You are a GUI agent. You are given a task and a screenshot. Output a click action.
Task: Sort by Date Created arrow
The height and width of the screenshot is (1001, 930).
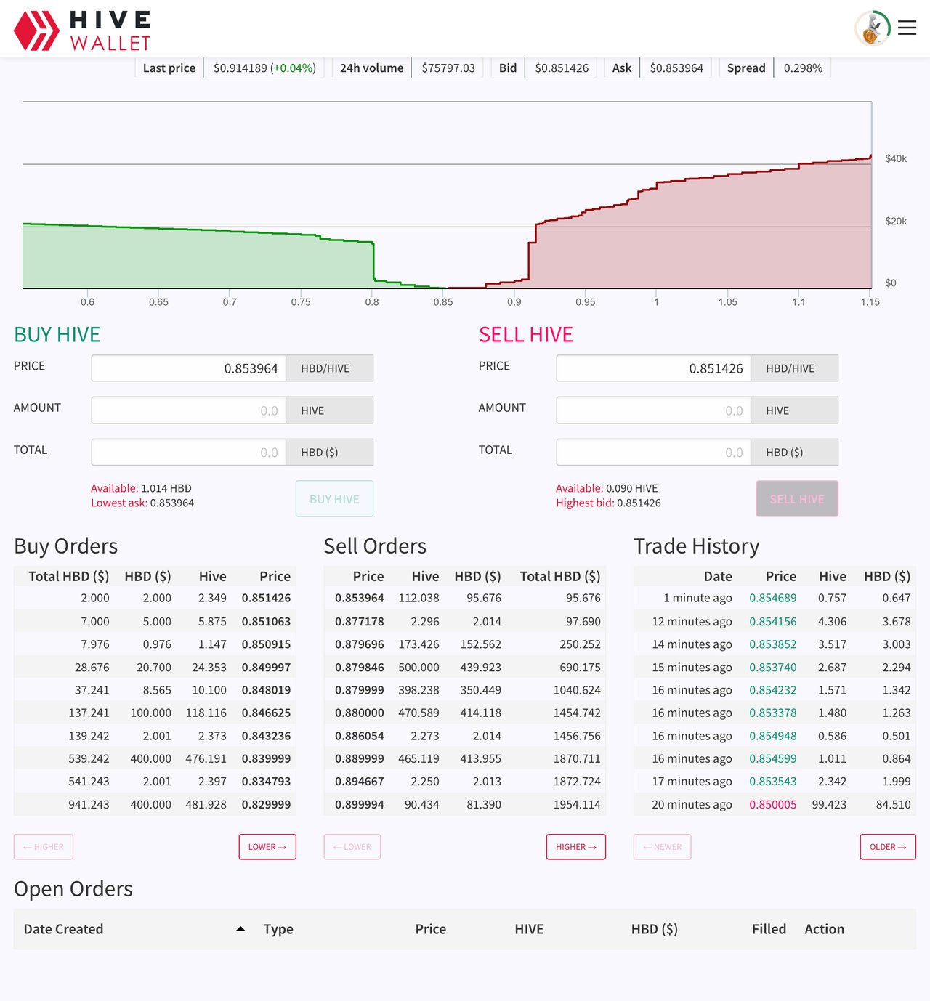tap(240, 929)
